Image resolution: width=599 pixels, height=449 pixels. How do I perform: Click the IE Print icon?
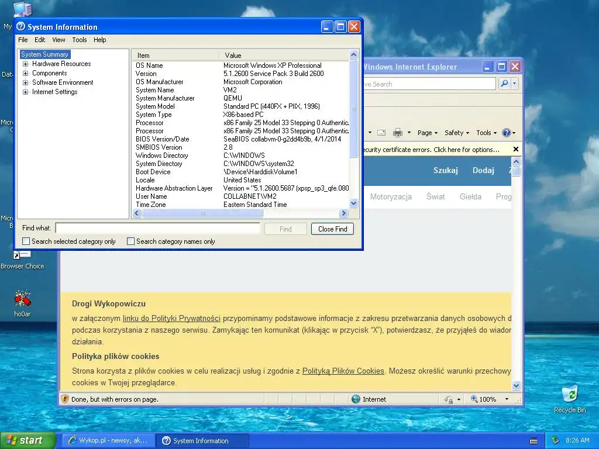[x=398, y=133]
